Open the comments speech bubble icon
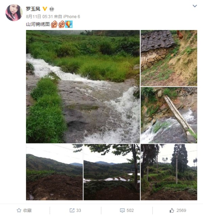Screen dimensions: 203x217 pos(122,210)
